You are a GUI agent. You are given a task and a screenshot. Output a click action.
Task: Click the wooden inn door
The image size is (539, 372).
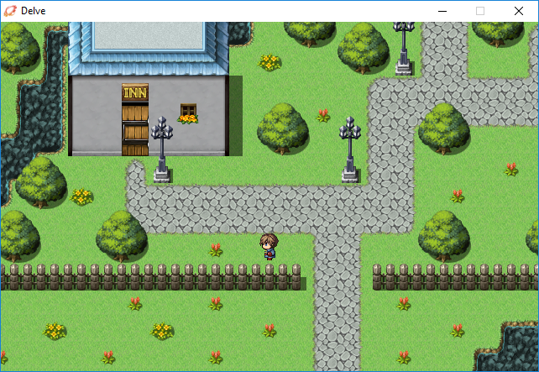pyautogui.click(x=135, y=129)
